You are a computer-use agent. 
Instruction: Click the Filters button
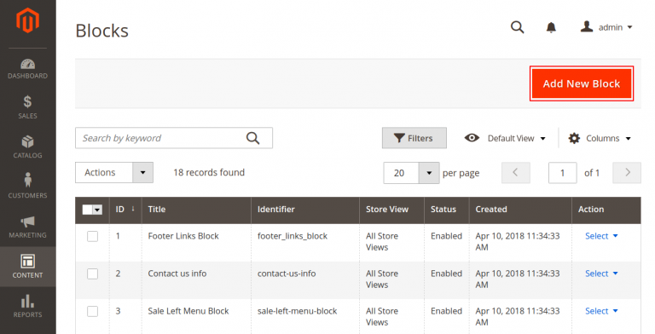[x=414, y=138]
